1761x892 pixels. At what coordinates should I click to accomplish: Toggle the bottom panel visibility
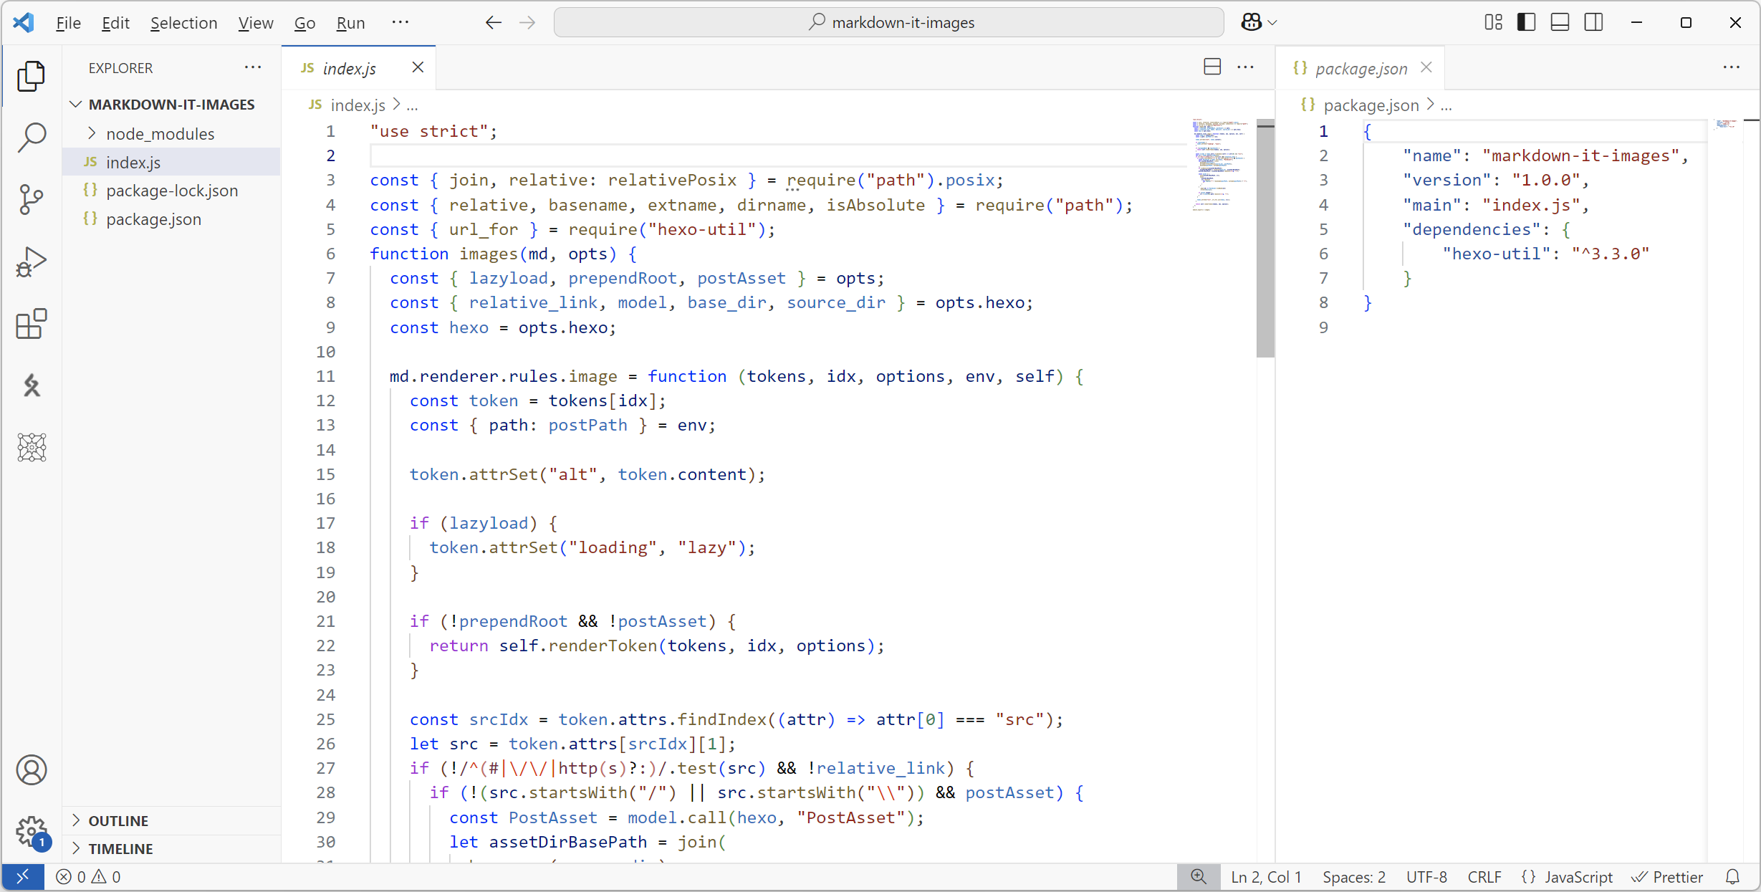coord(1560,22)
